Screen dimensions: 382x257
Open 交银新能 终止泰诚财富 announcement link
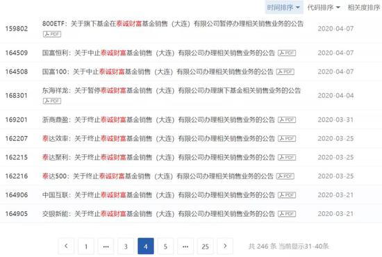click(x=158, y=214)
